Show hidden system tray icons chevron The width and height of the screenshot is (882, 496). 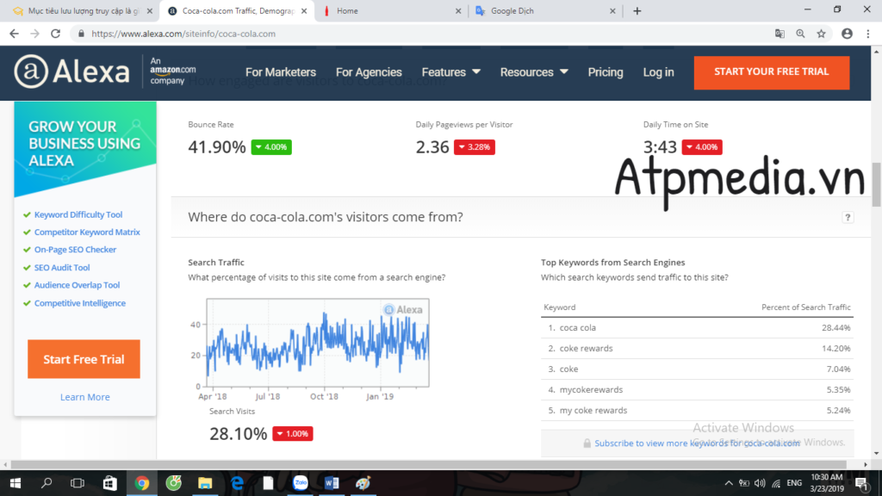tap(729, 483)
